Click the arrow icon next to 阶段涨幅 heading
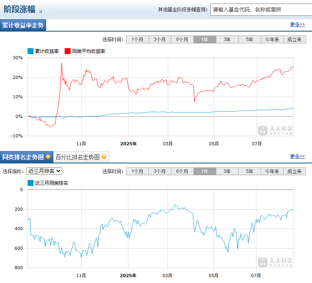 click(41, 11)
